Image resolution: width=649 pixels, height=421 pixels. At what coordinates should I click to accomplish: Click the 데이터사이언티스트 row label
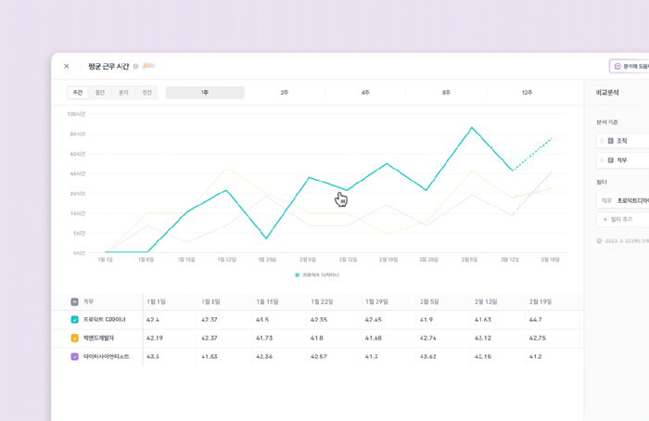(107, 356)
